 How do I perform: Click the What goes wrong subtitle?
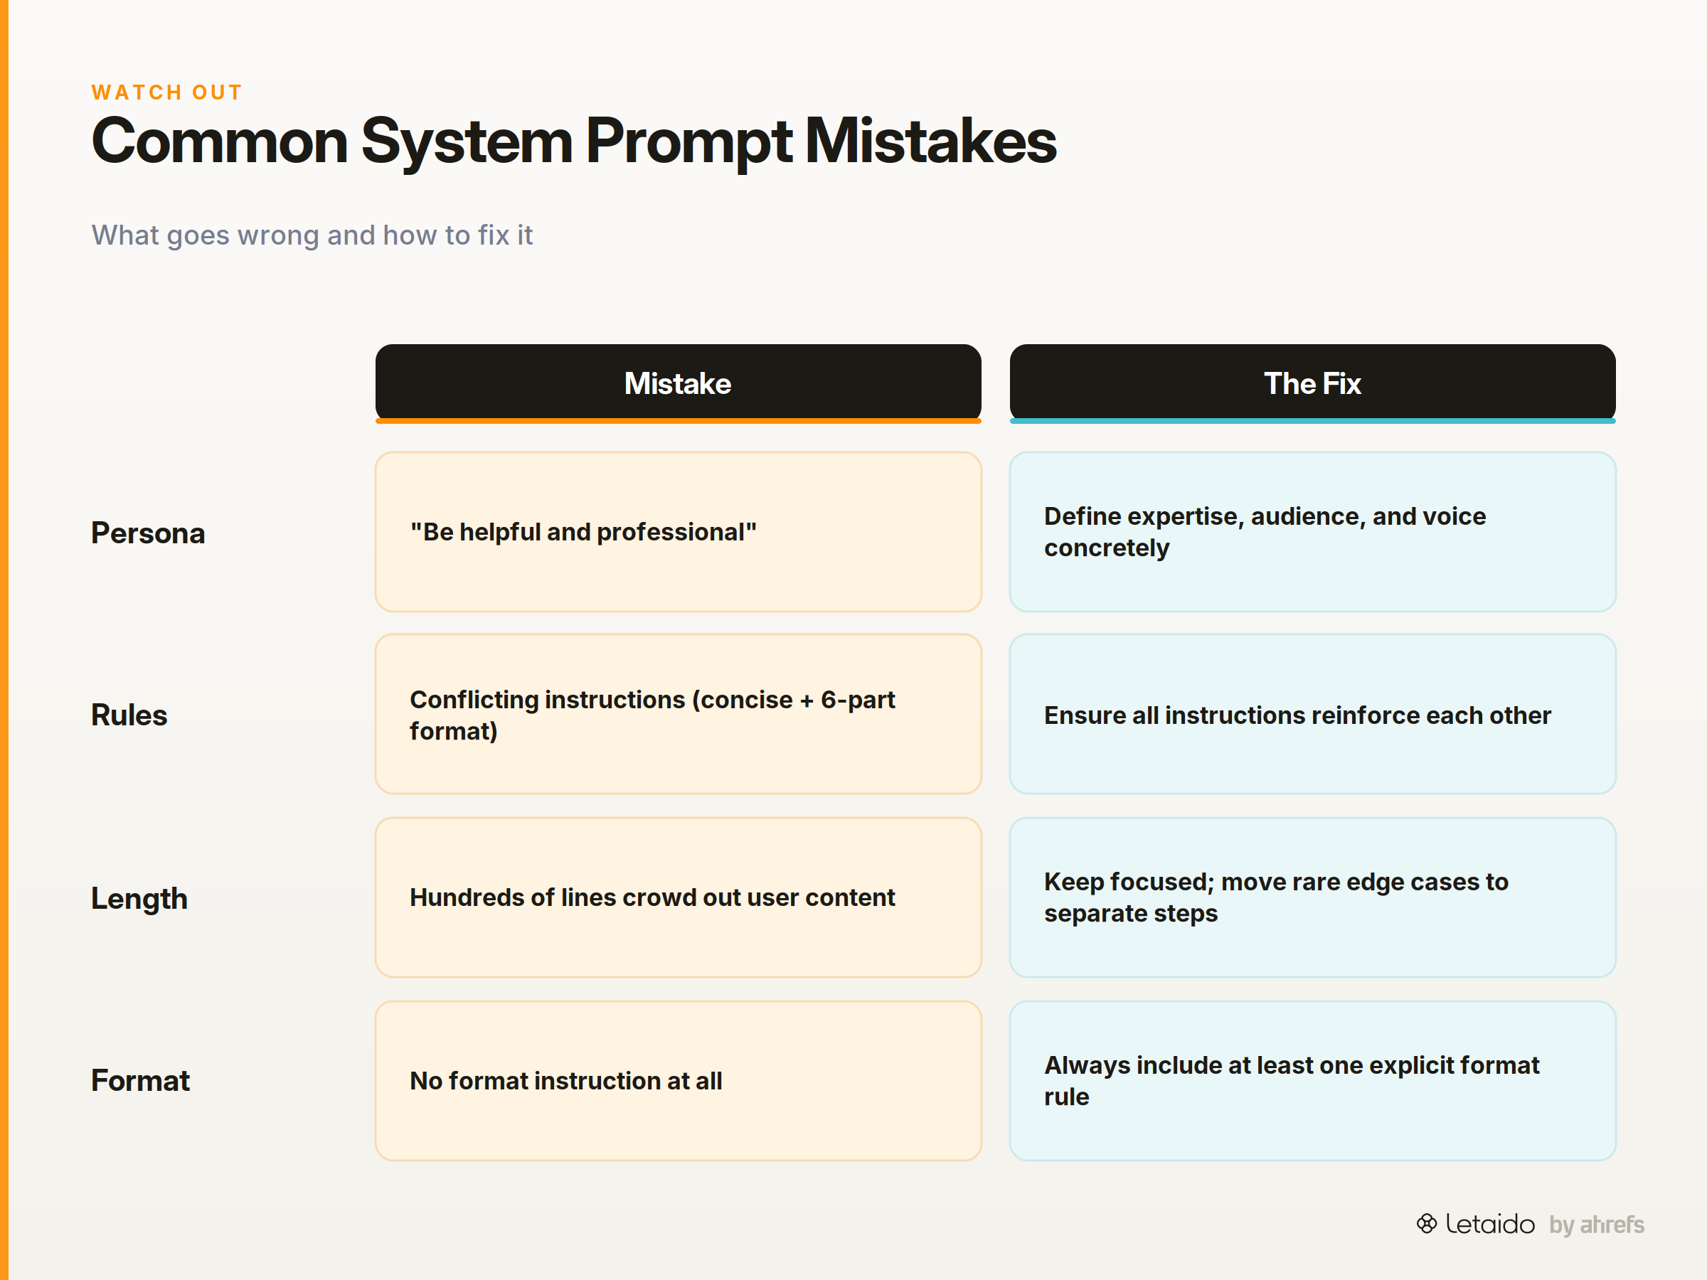coord(312,235)
